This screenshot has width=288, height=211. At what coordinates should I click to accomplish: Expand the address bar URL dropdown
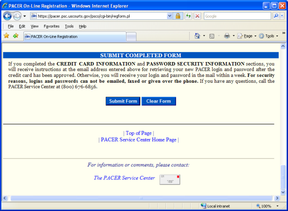170,16
